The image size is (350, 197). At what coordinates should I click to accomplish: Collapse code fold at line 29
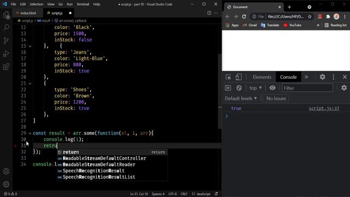click(x=30, y=134)
